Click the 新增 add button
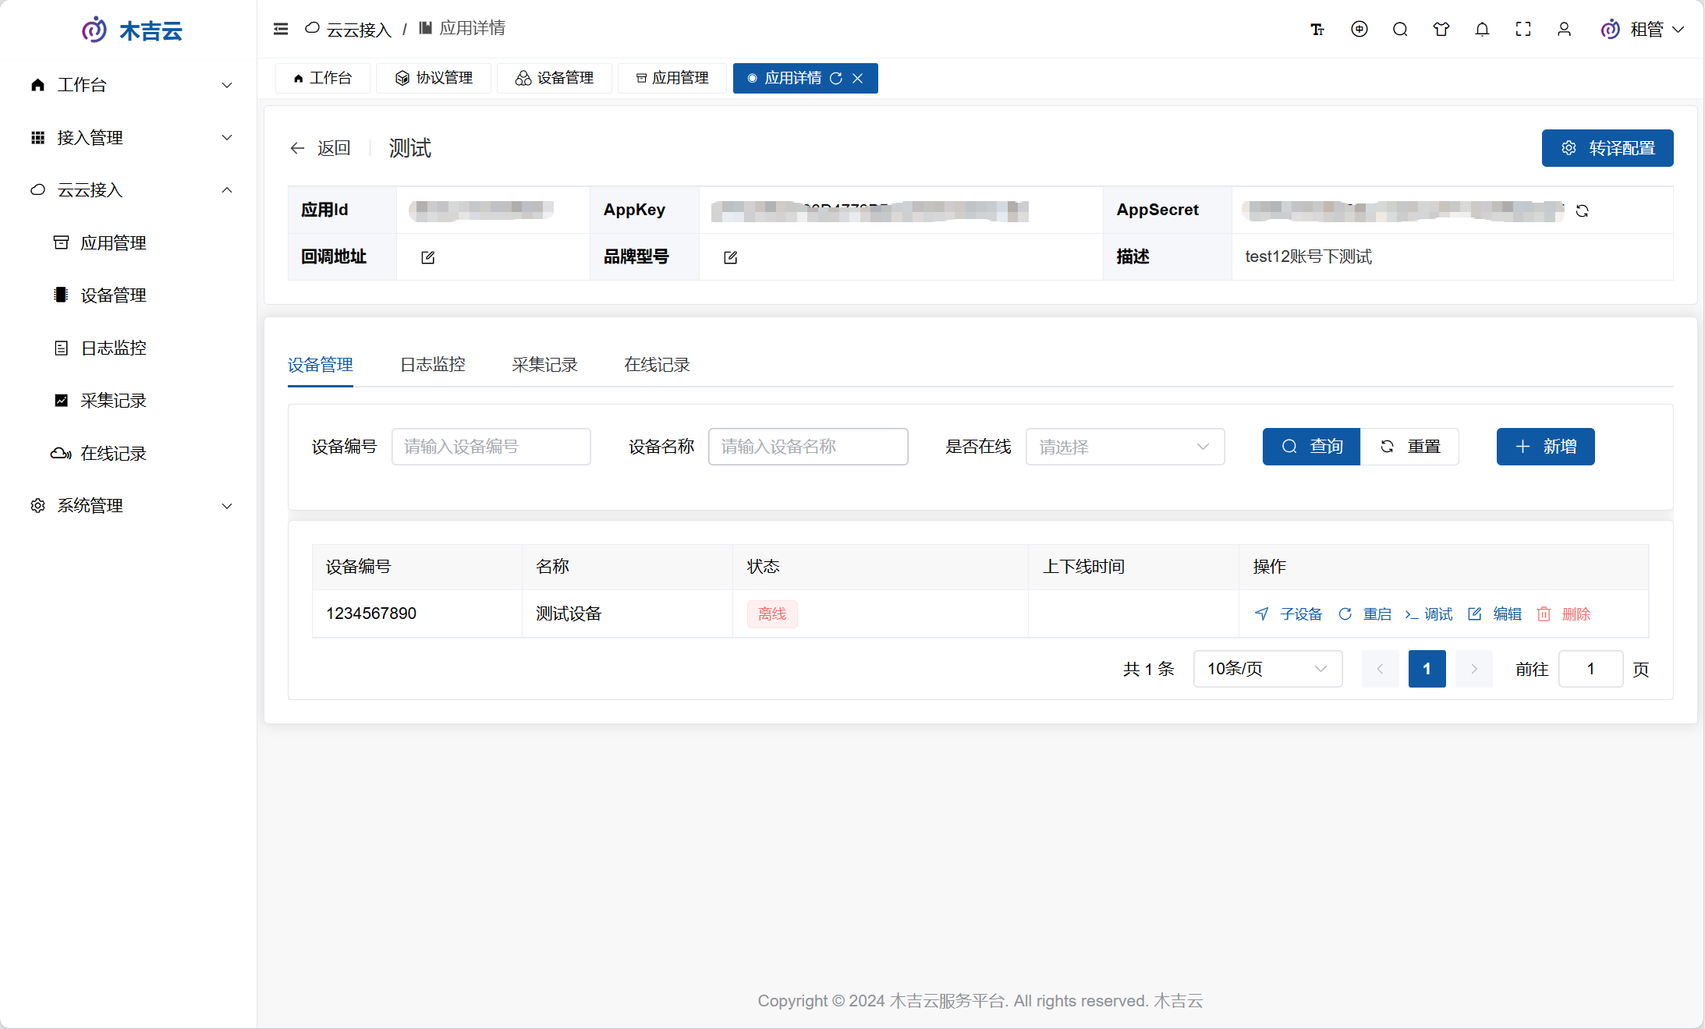 pos(1546,447)
